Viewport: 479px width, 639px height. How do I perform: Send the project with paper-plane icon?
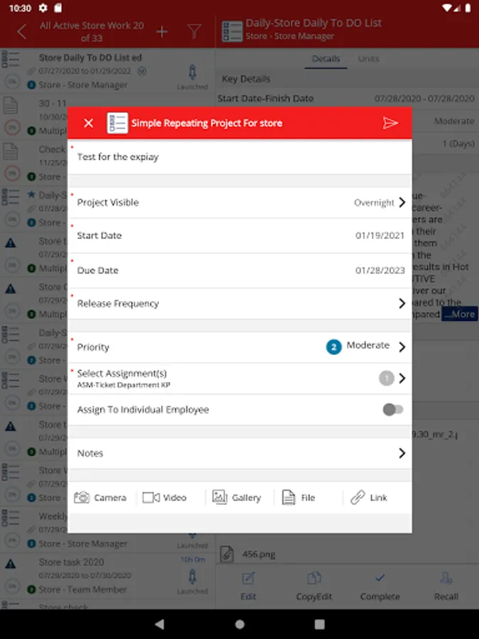390,123
